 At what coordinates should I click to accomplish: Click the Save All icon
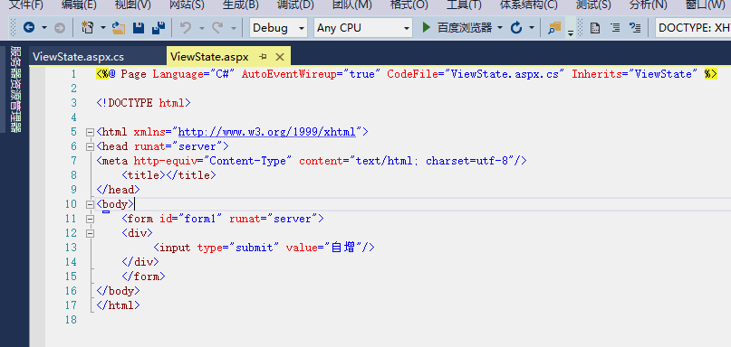[159, 28]
